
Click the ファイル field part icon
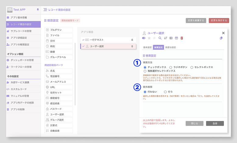tap(47, 35)
